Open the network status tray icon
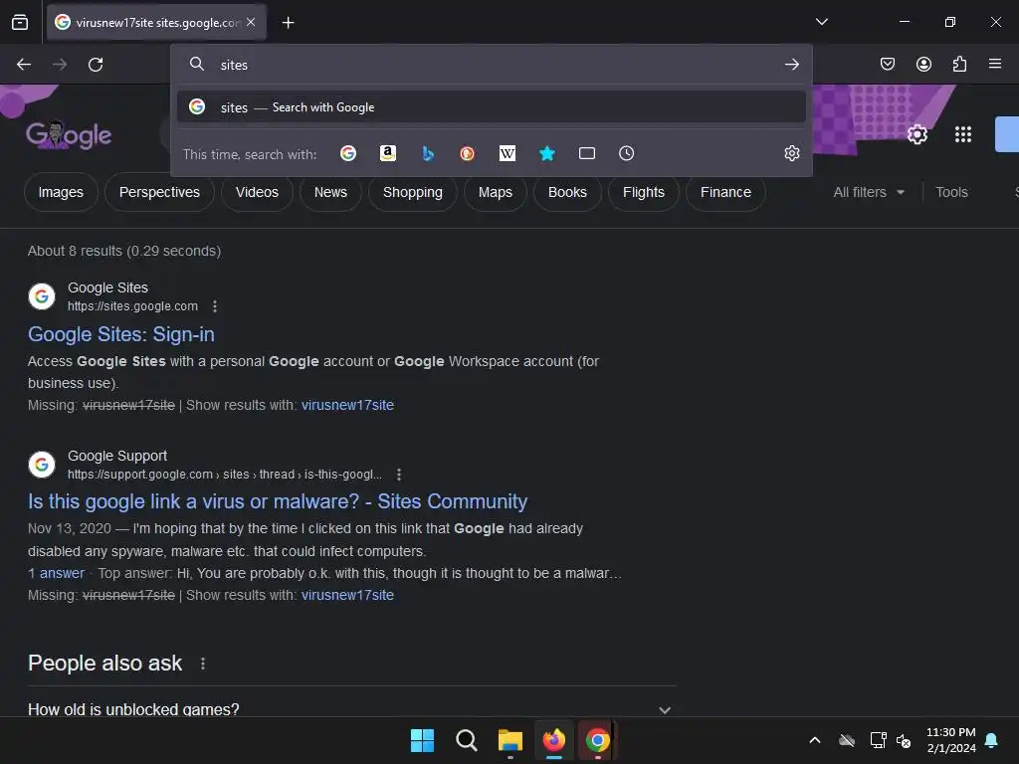Screen dimensions: 1019x764 click(878, 740)
